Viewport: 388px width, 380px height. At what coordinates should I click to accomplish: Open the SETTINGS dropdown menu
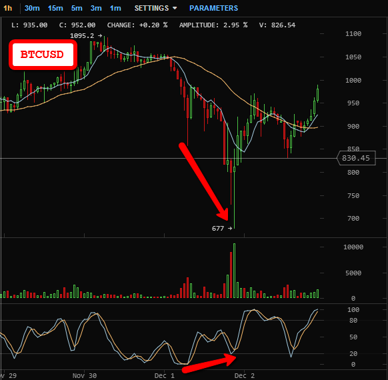[x=155, y=8]
